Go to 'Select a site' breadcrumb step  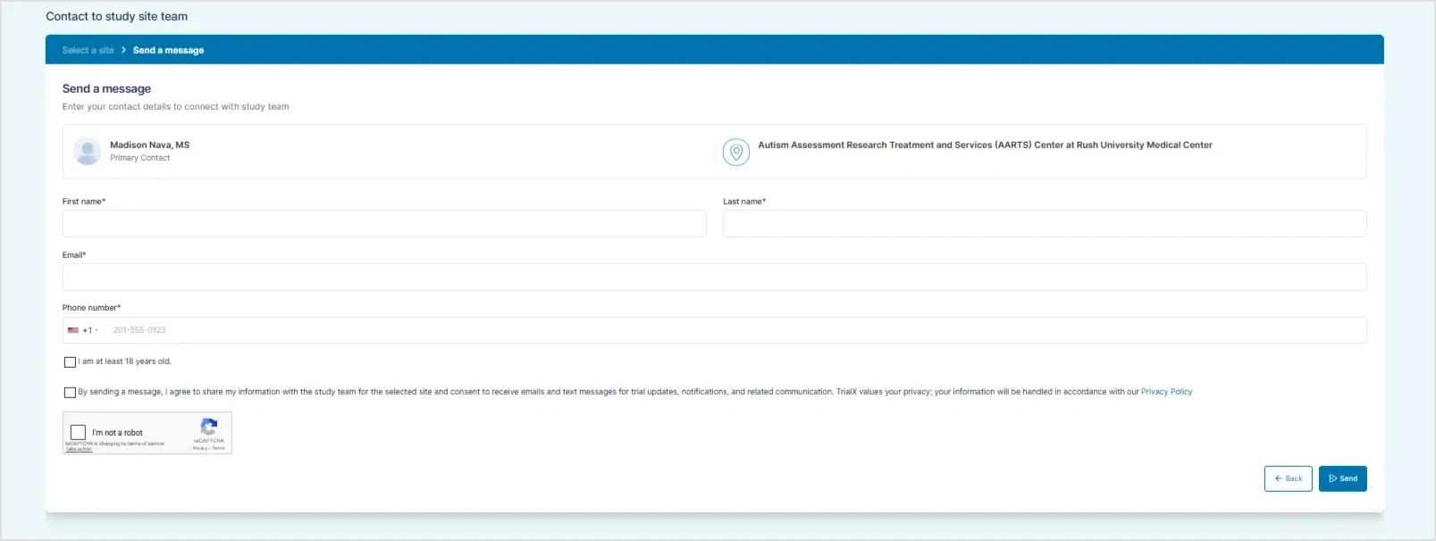(x=88, y=51)
